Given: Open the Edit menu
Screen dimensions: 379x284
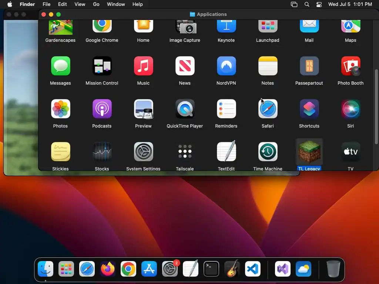Looking at the screenshot, I should [x=62, y=4].
